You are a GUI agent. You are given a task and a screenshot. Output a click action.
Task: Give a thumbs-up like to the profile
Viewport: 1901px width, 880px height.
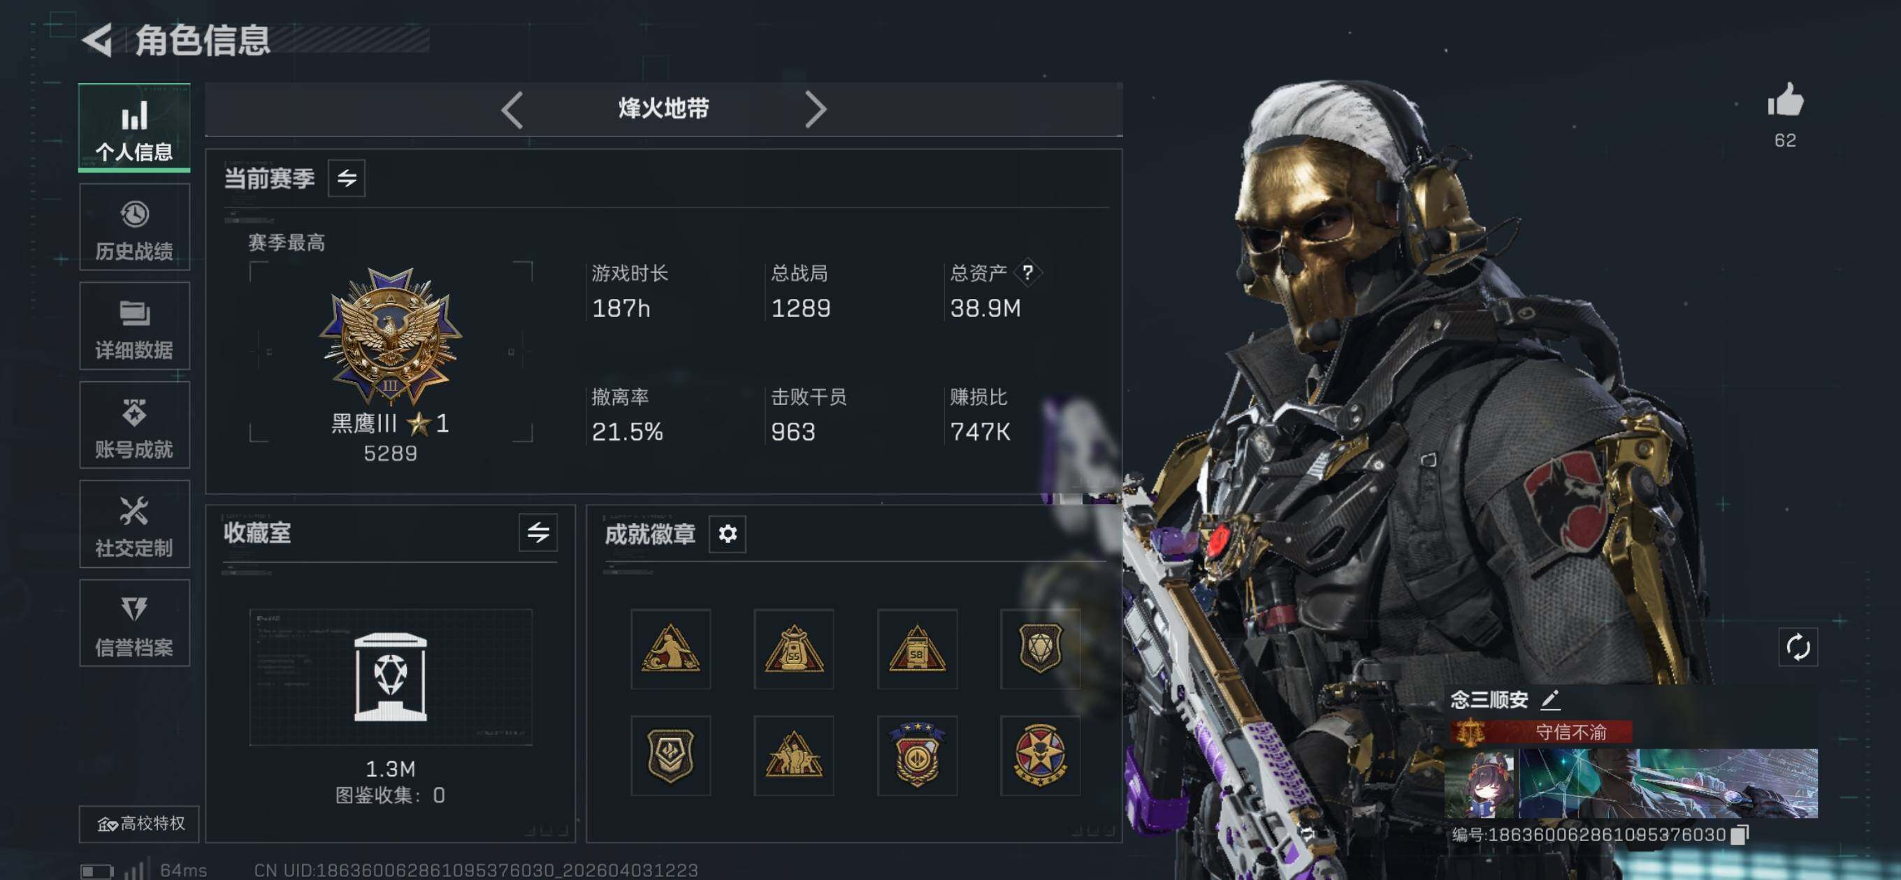point(1785,101)
